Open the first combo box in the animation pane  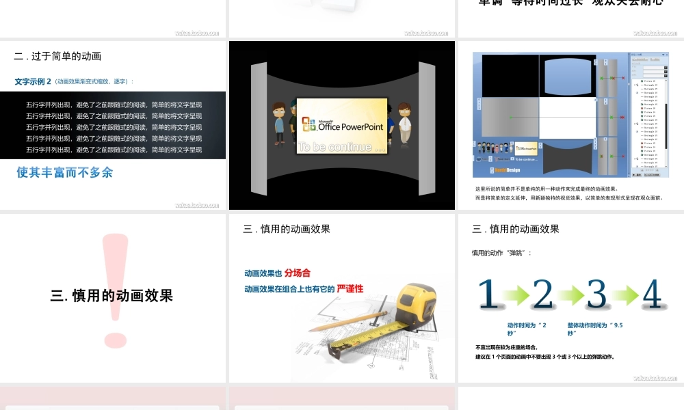click(x=653, y=67)
